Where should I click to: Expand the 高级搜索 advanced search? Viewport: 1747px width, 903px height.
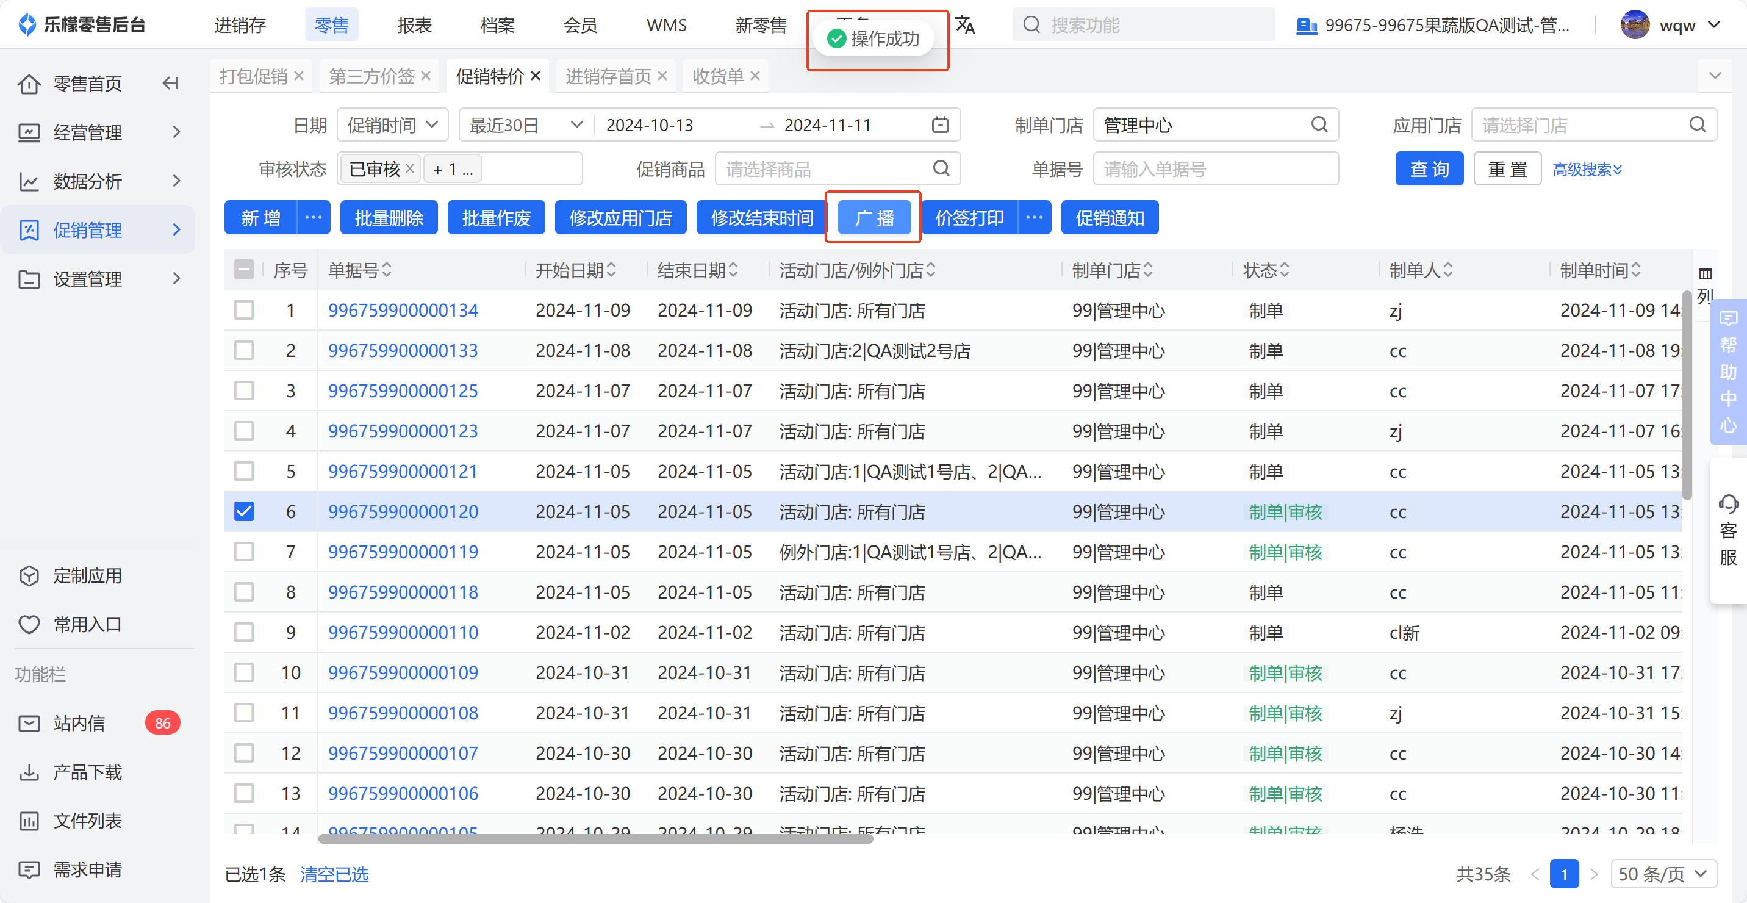click(1587, 169)
